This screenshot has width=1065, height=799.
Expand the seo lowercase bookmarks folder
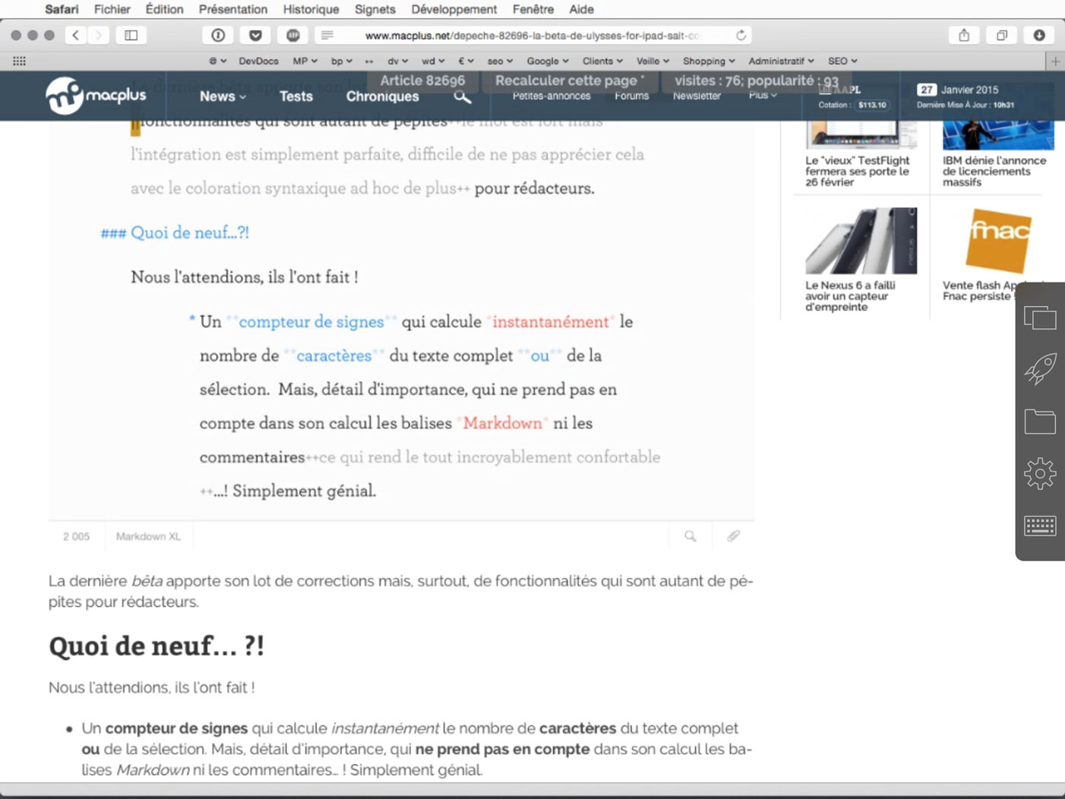(500, 61)
